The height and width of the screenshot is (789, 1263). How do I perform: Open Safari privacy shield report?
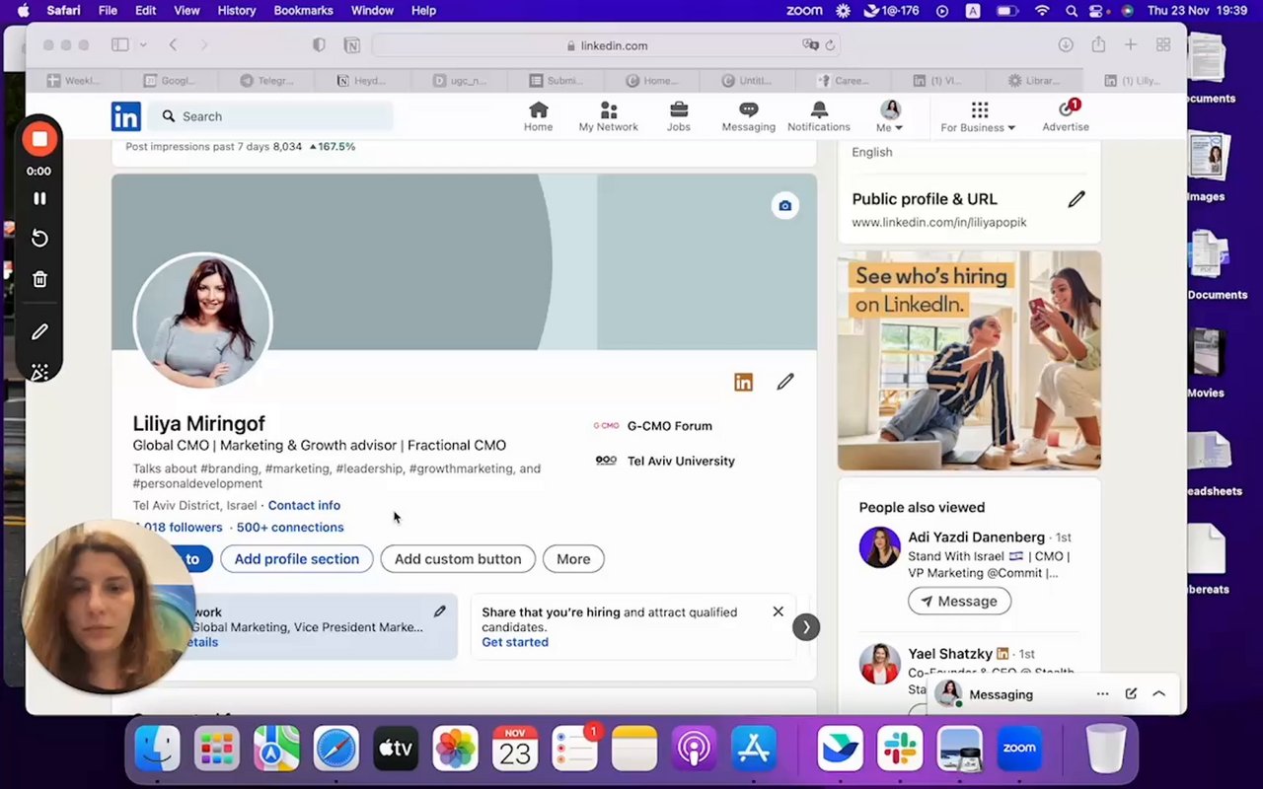click(x=319, y=45)
